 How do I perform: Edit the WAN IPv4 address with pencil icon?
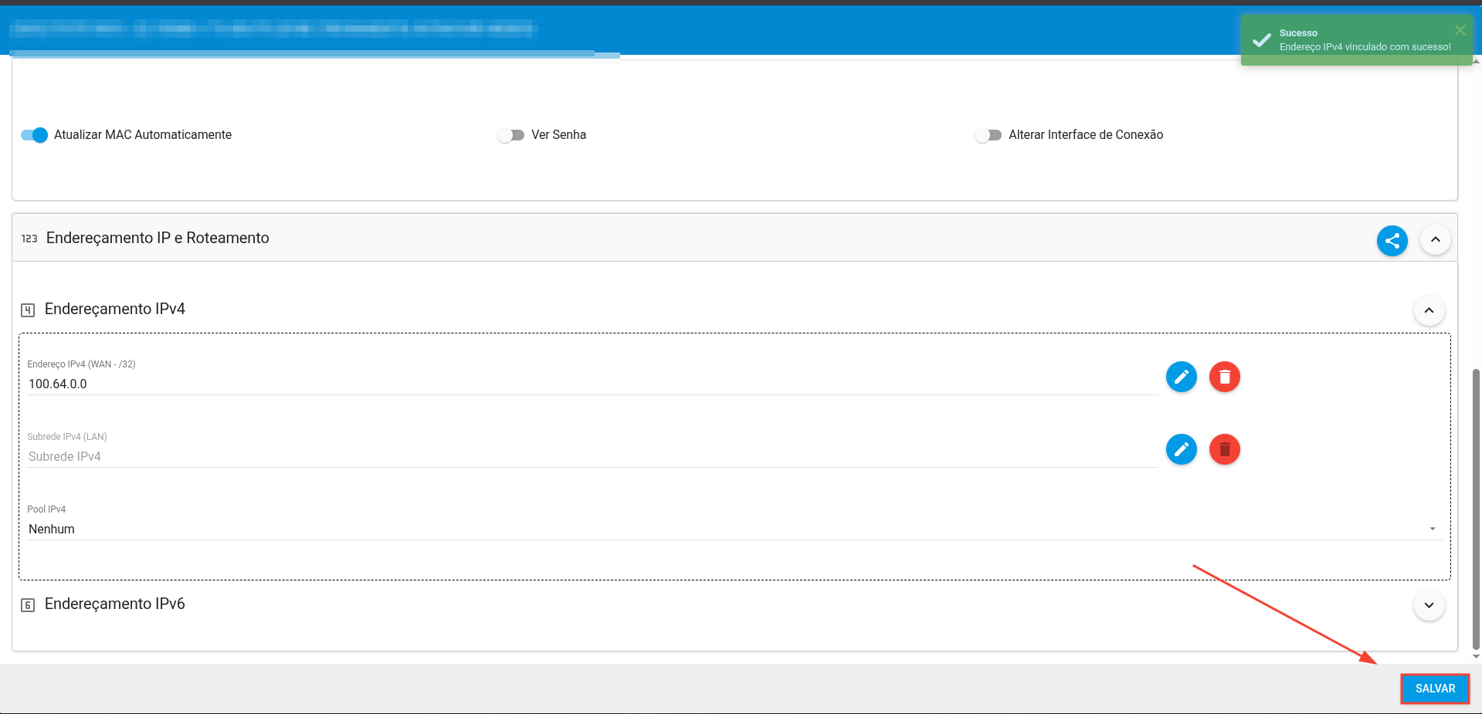1181,377
